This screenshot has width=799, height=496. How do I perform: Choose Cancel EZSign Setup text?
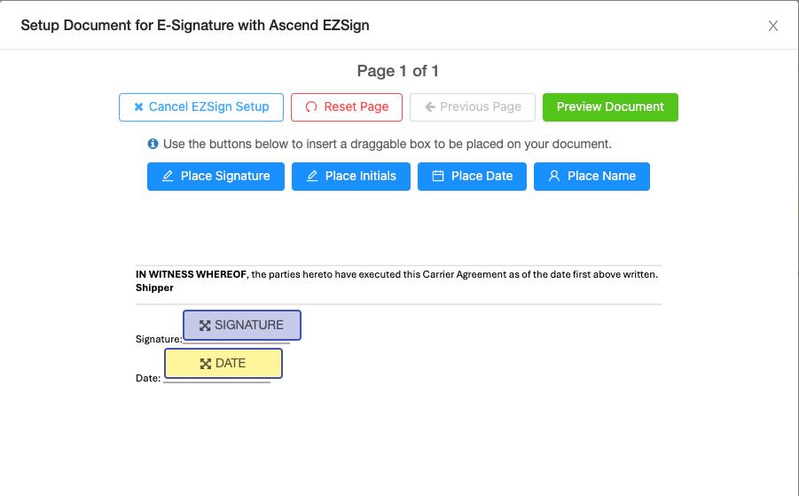tap(209, 106)
